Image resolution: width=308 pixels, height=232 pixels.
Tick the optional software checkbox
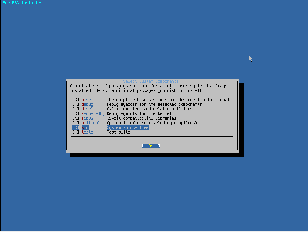[x=76, y=123]
